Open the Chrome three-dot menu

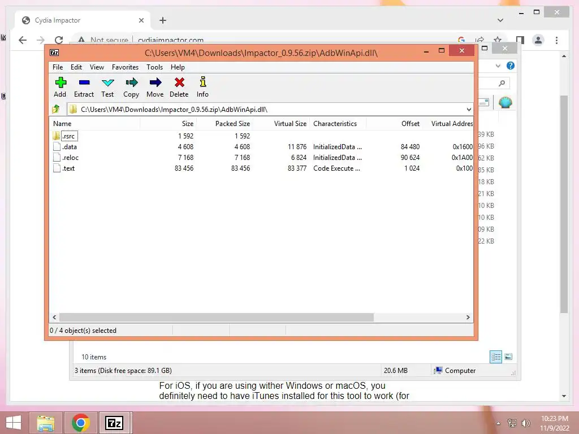[556, 40]
